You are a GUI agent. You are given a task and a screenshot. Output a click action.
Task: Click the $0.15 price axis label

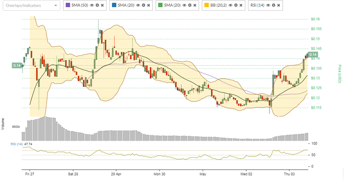315,39
